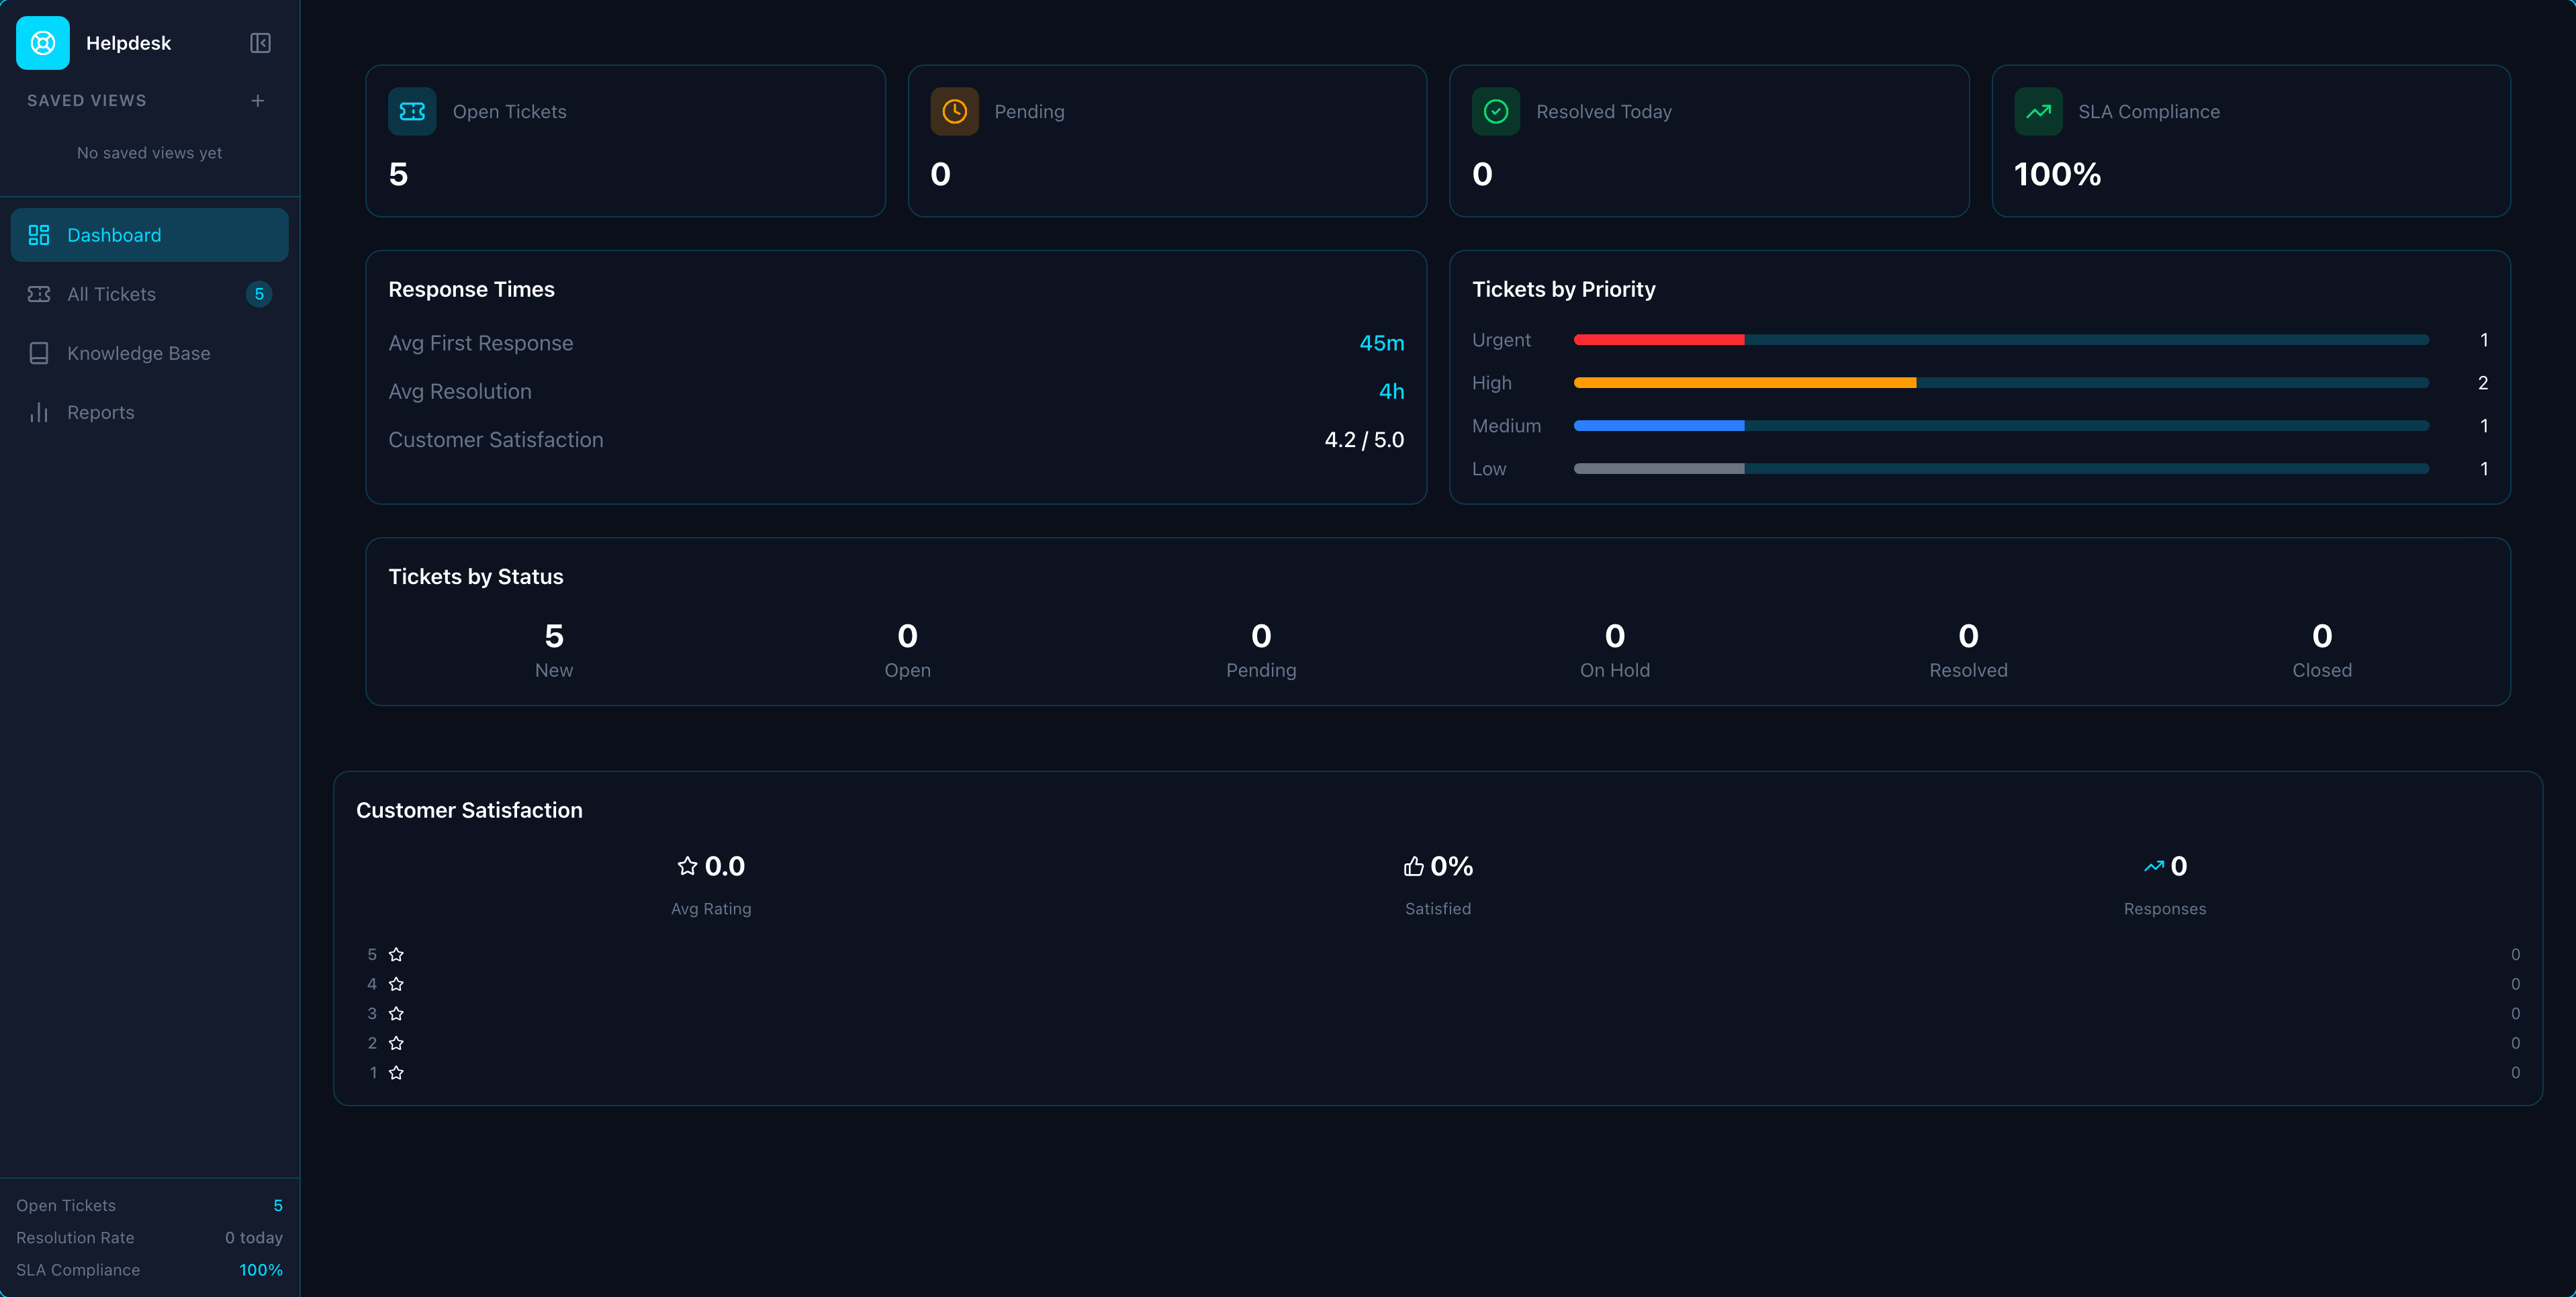Click the Pending clock icon
Image resolution: width=2576 pixels, height=1297 pixels.
point(954,111)
